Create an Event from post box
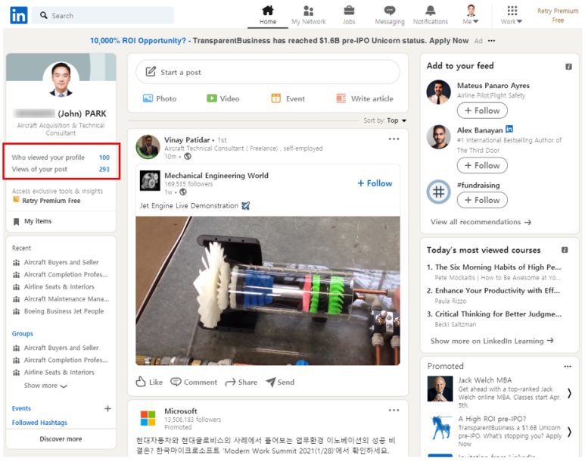 tap(288, 98)
